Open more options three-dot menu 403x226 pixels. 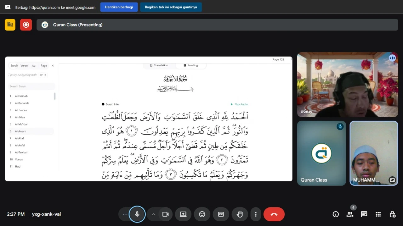(x=256, y=214)
